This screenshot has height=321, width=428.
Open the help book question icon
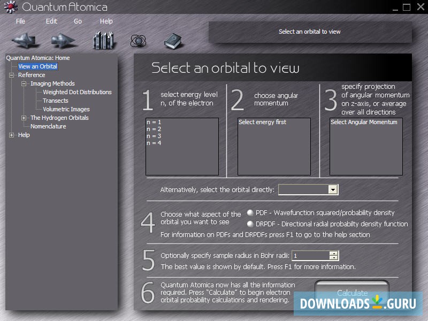pyautogui.click(x=173, y=41)
